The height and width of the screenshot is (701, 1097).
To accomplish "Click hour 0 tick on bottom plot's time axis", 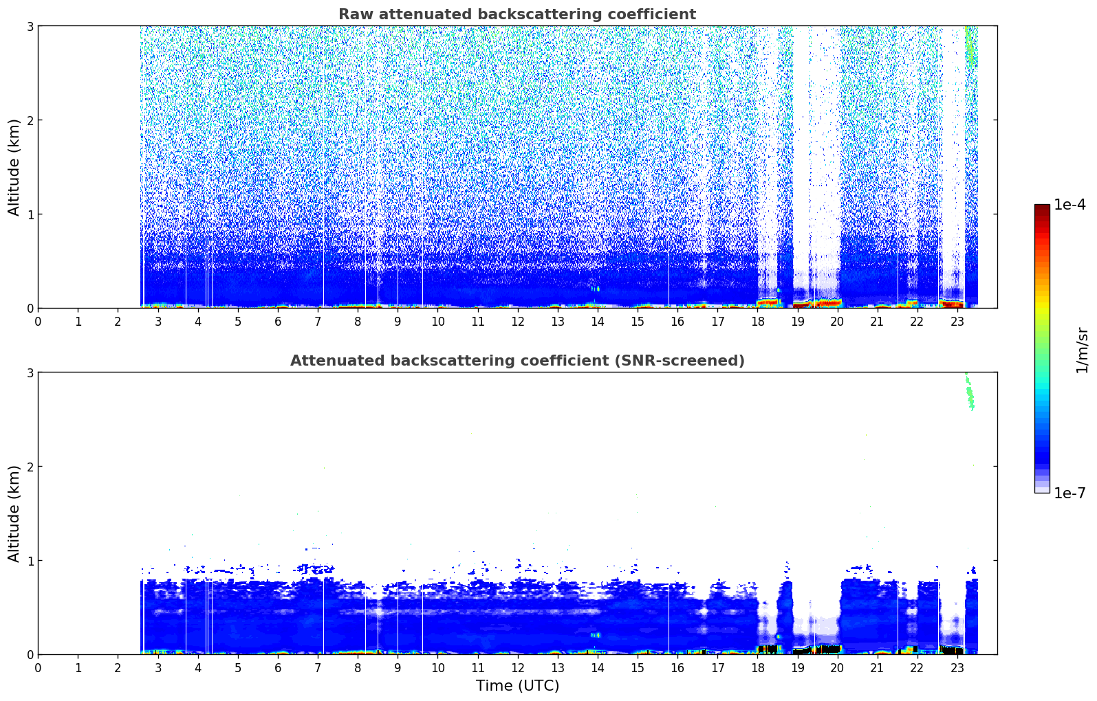I will pos(38,668).
